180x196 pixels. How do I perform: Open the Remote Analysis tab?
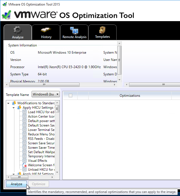pyautogui.click(x=74, y=32)
